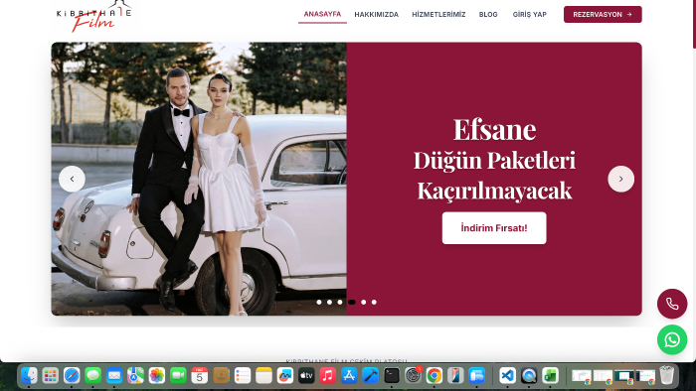Open Visual Studio Code from the Dock

tap(507, 376)
